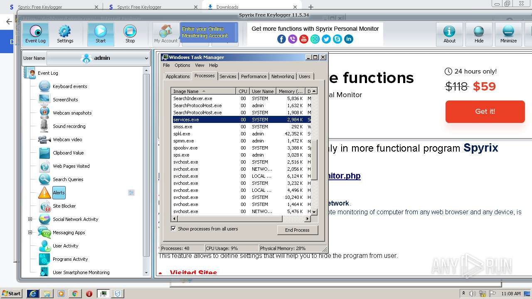Open User Smartphone Monitoring item
Viewport: 532px width, 299px height.
81,272
